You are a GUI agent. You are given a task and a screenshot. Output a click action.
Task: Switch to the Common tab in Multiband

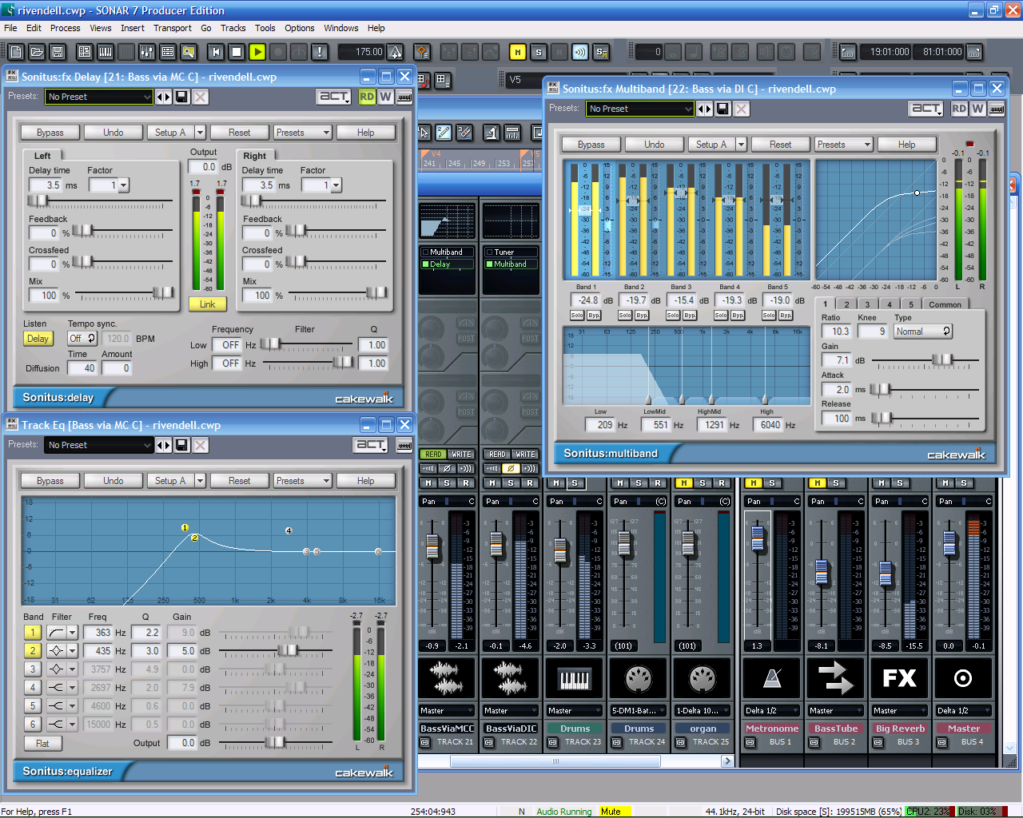click(x=945, y=304)
